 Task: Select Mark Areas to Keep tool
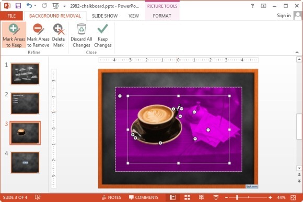[x=14, y=35]
